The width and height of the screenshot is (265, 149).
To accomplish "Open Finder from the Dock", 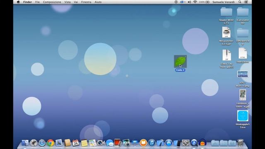I will (25, 143).
